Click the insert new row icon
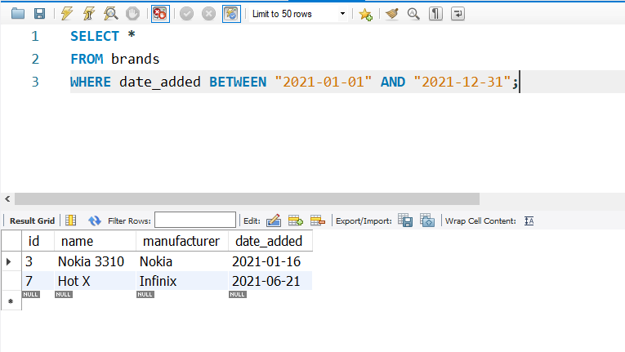 tap(295, 221)
